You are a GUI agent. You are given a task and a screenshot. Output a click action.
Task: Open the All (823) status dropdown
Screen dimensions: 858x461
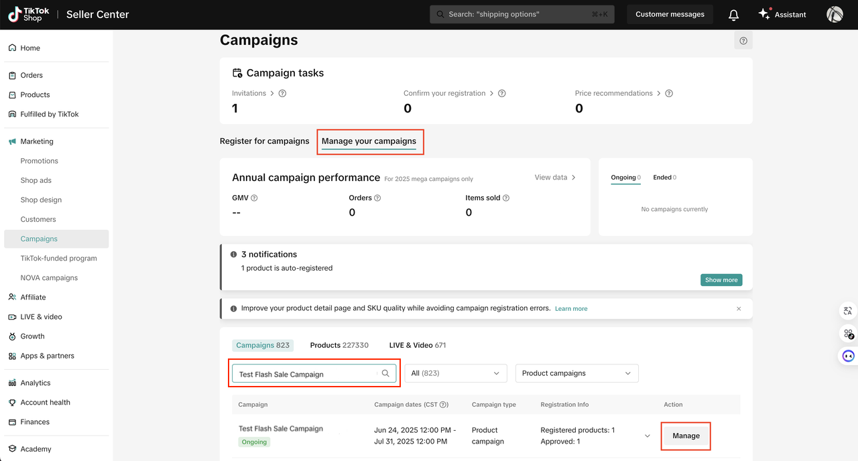[455, 373]
